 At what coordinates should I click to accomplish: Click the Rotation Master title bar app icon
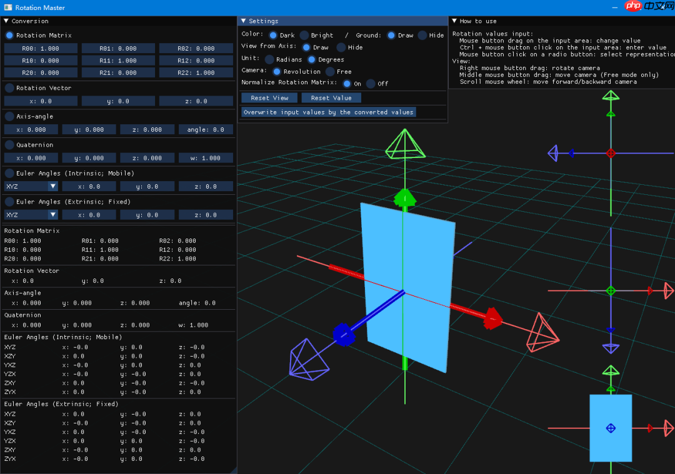6,7
